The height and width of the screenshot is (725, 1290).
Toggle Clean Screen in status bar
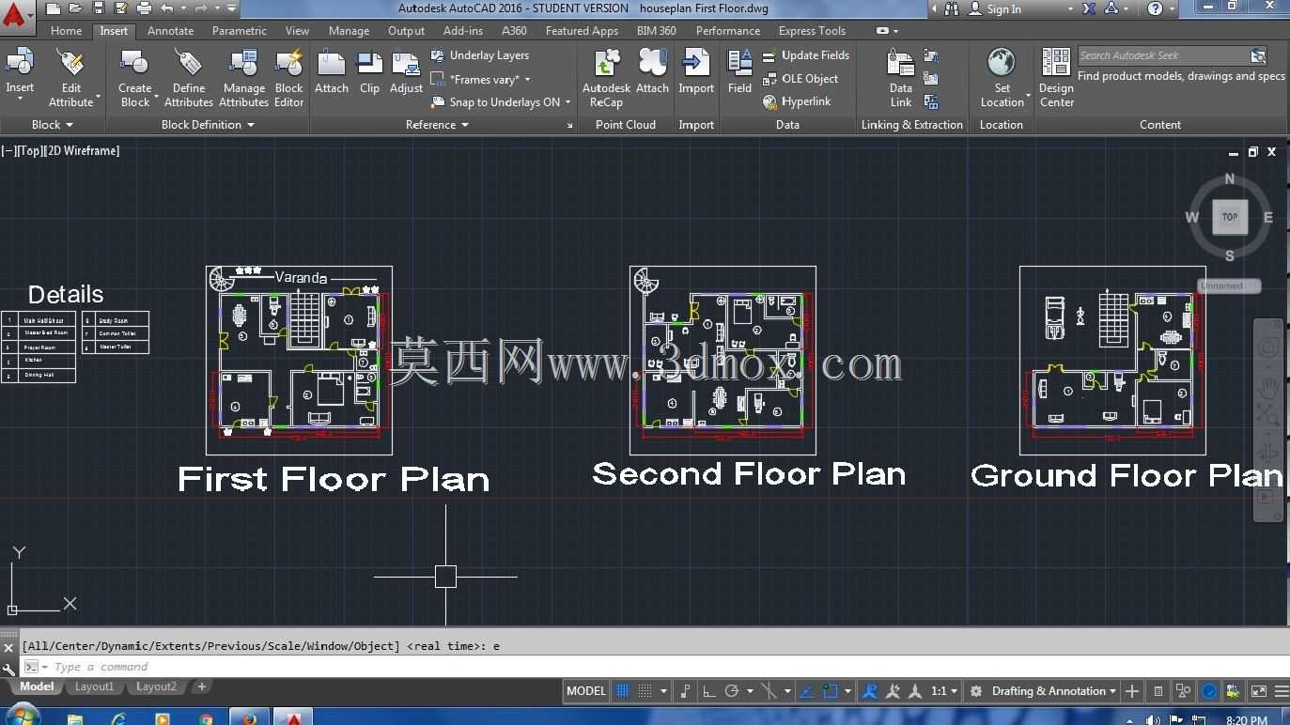[x=1257, y=691]
